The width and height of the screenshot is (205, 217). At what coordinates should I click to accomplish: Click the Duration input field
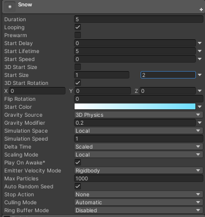pyautogui.click(x=138, y=19)
